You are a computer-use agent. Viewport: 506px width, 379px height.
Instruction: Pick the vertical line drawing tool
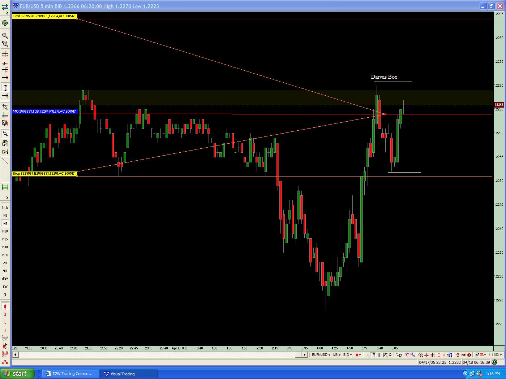(x=5, y=169)
